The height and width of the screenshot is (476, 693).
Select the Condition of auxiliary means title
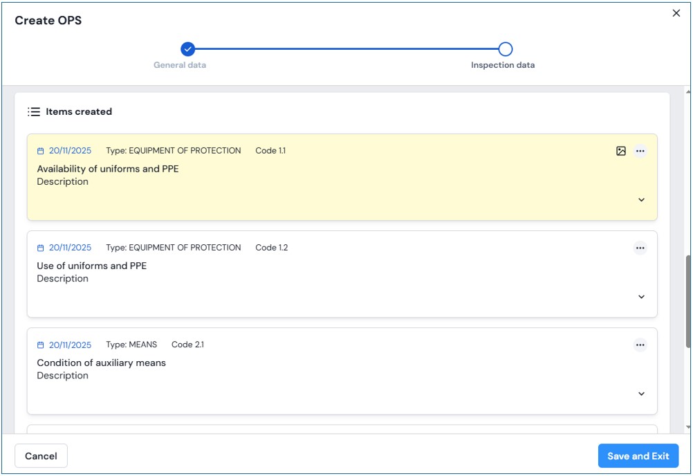pyautogui.click(x=101, y=363)
